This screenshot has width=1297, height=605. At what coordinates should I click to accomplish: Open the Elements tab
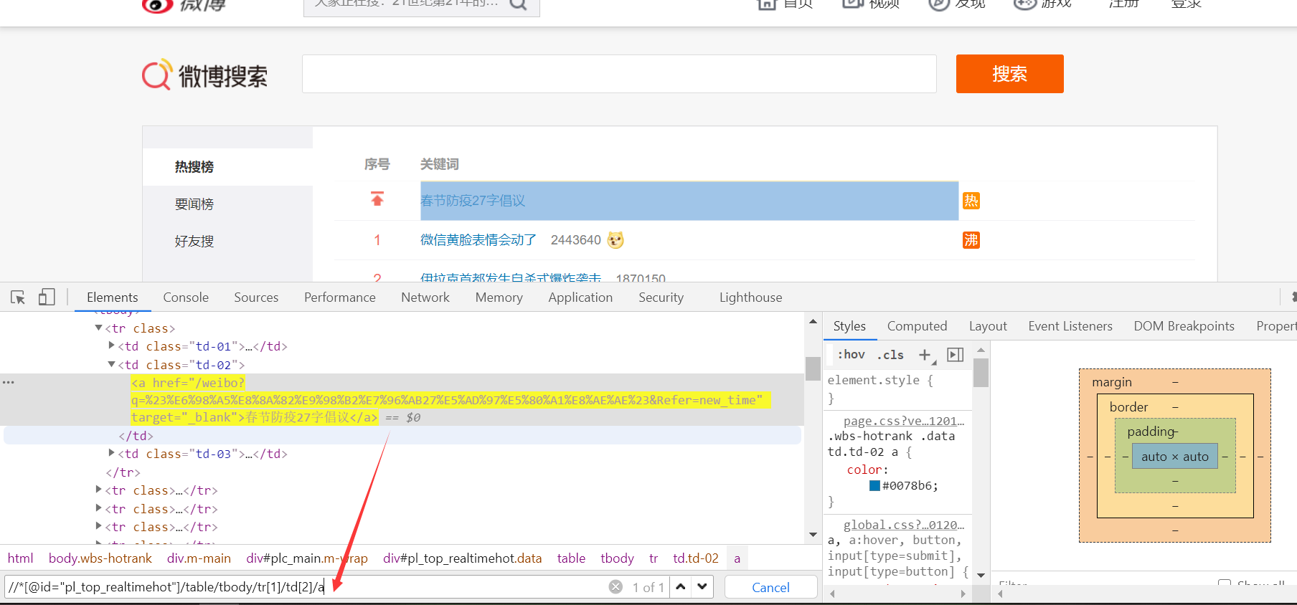pos(113,297)
